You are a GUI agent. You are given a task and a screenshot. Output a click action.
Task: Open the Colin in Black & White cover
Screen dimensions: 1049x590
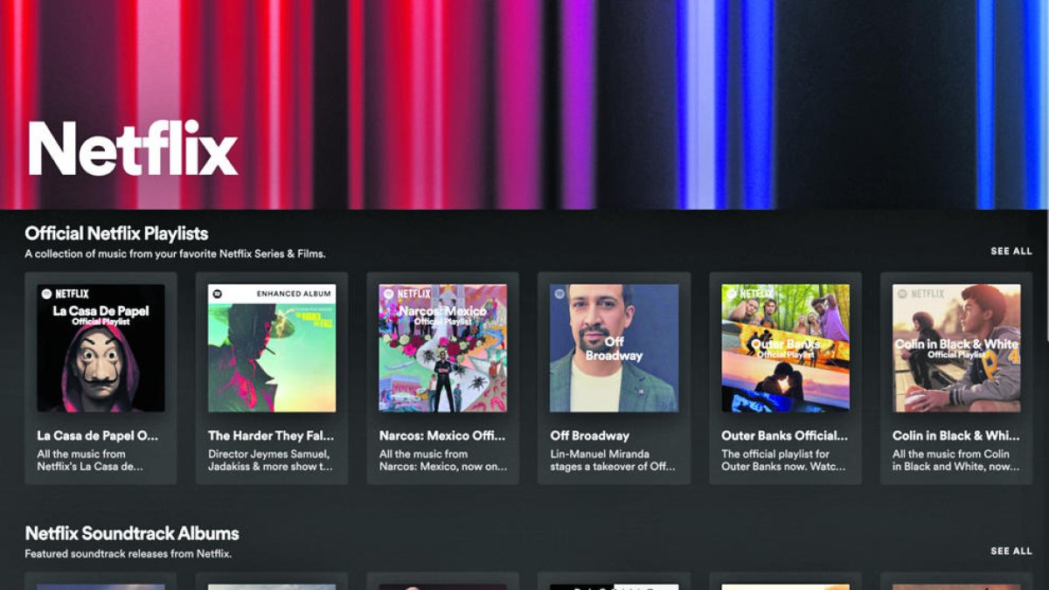click(956, 348)
